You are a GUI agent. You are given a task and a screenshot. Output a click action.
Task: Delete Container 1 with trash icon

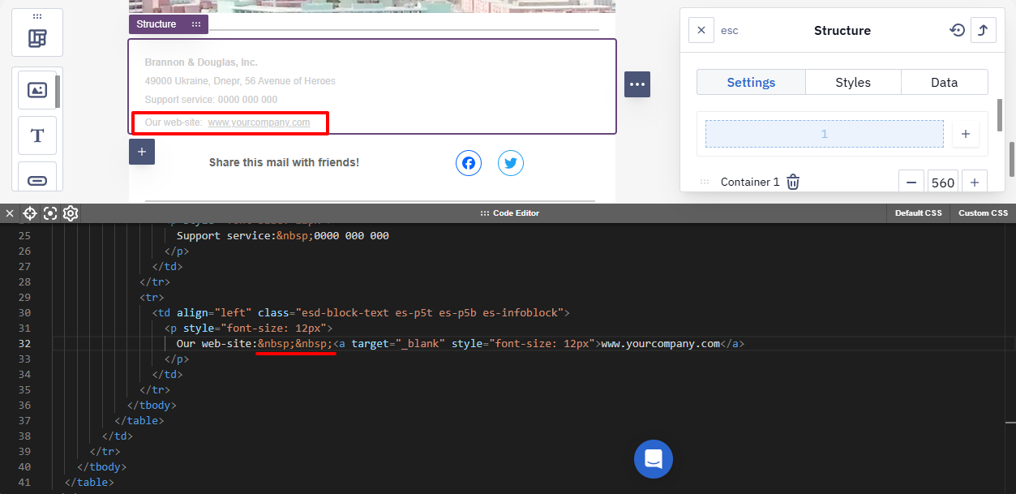click(x=793, y=183)
